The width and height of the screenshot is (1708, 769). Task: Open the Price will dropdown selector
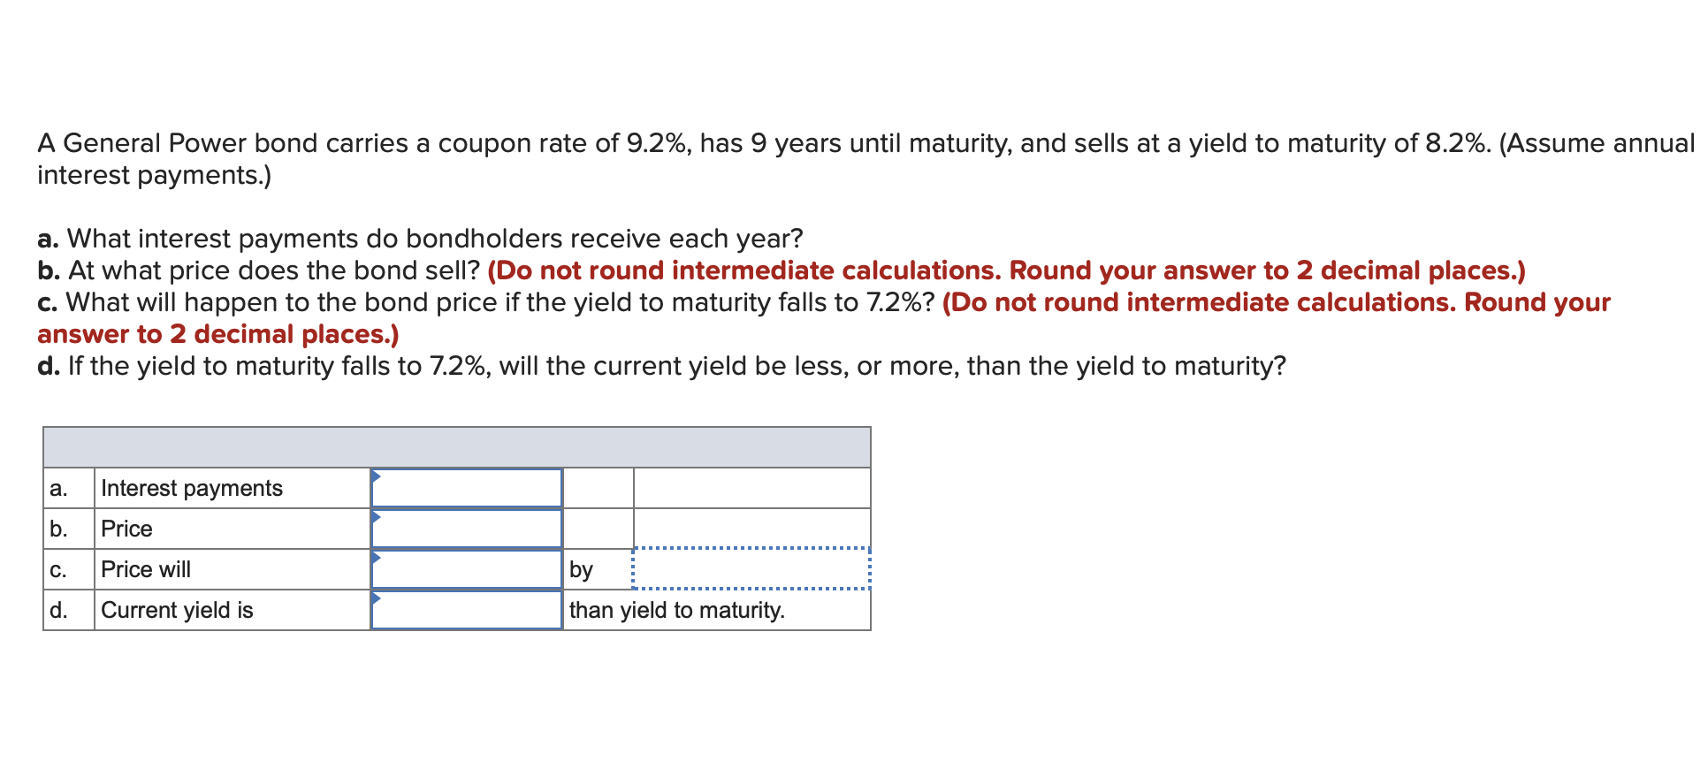point(467,568)
